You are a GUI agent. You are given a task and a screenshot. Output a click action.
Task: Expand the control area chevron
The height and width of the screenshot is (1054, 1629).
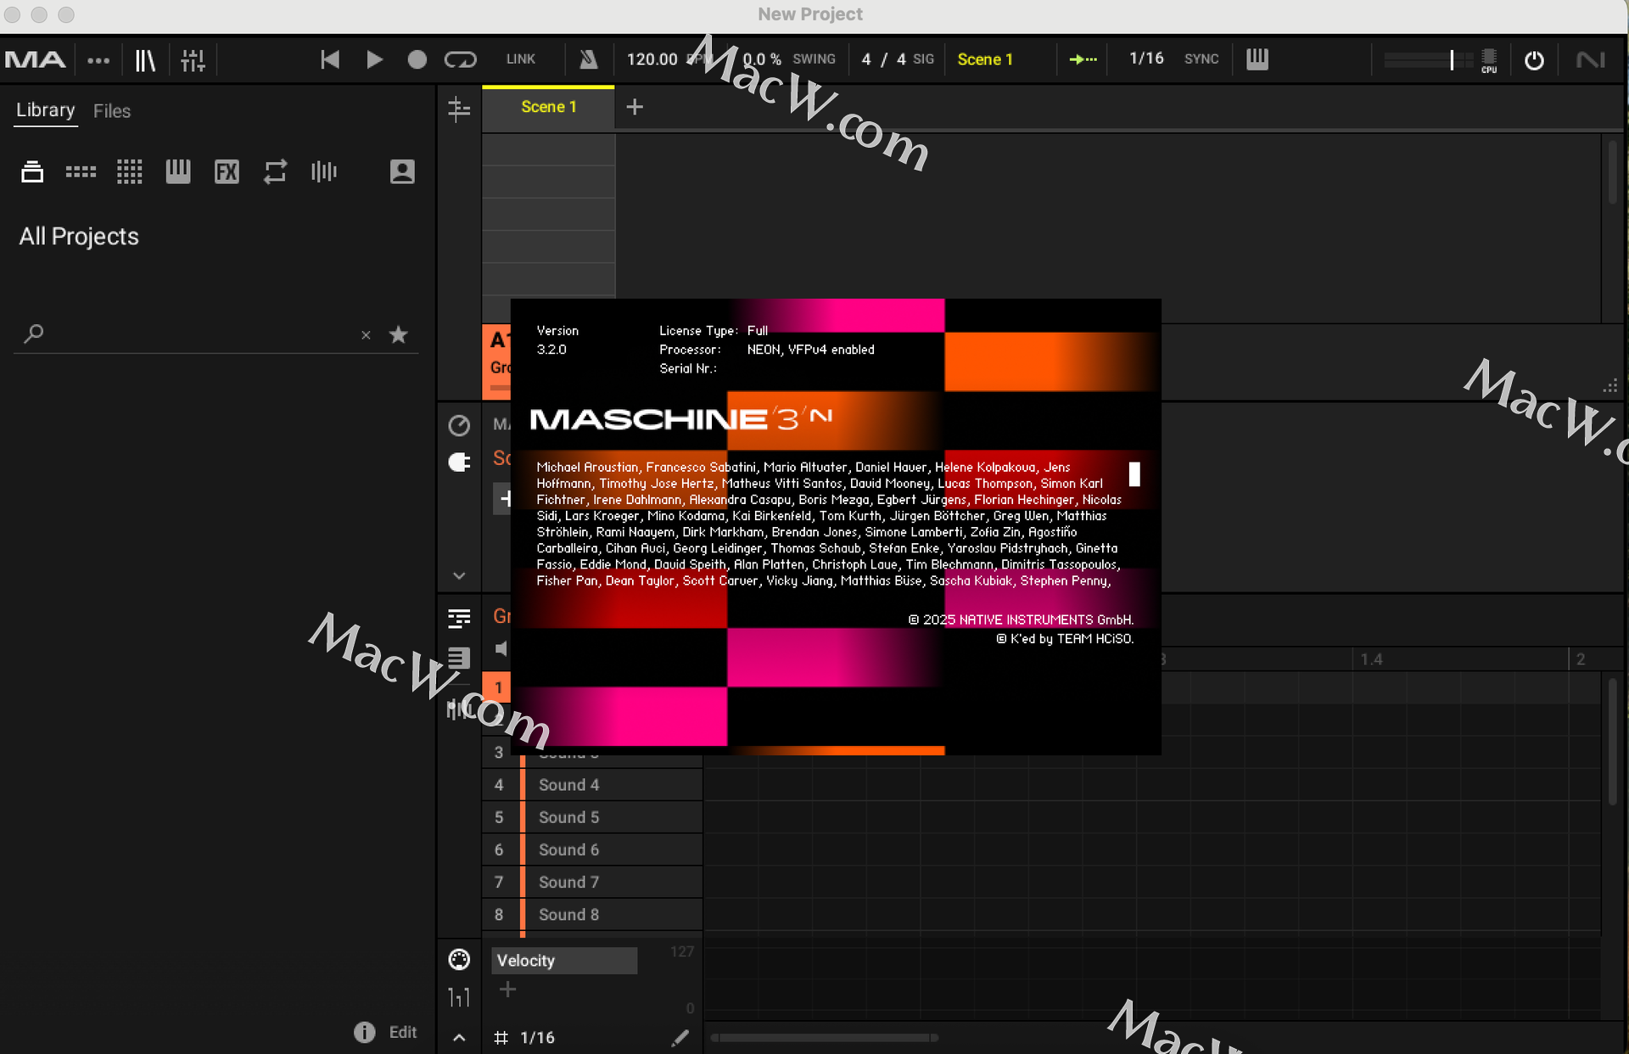tap(459, 575)
